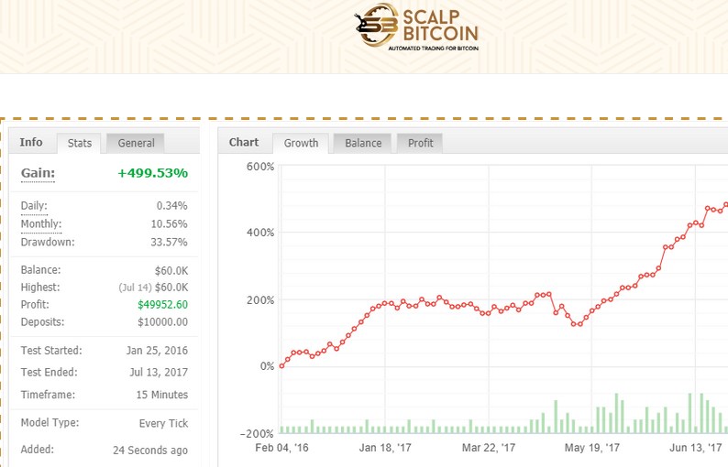
Task: Click the Daily stat label
Action: pyautogui.click(x=34, y=206)
